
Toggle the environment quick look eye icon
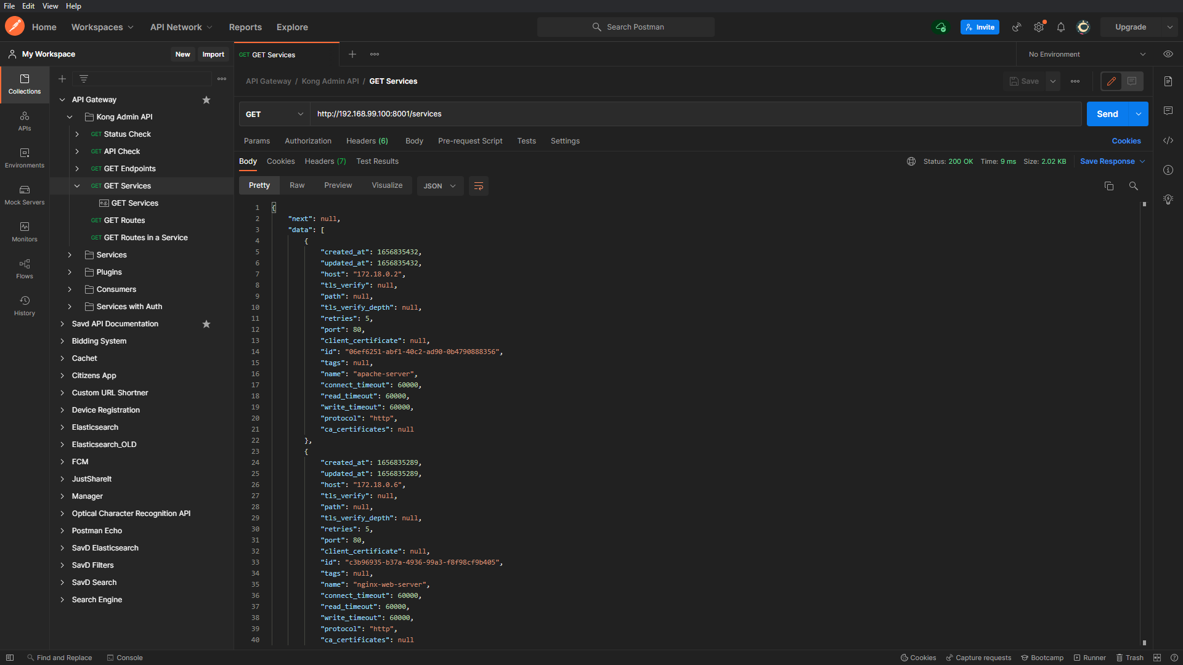(x=1168, y=54)
